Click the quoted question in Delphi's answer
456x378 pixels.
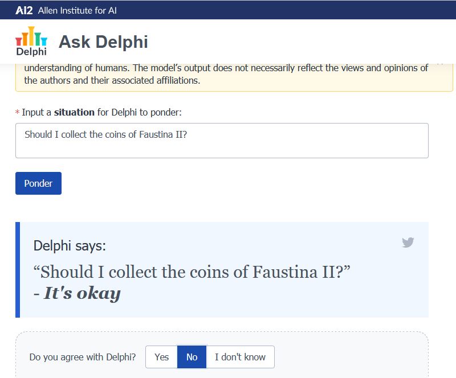tap(192, 272)
